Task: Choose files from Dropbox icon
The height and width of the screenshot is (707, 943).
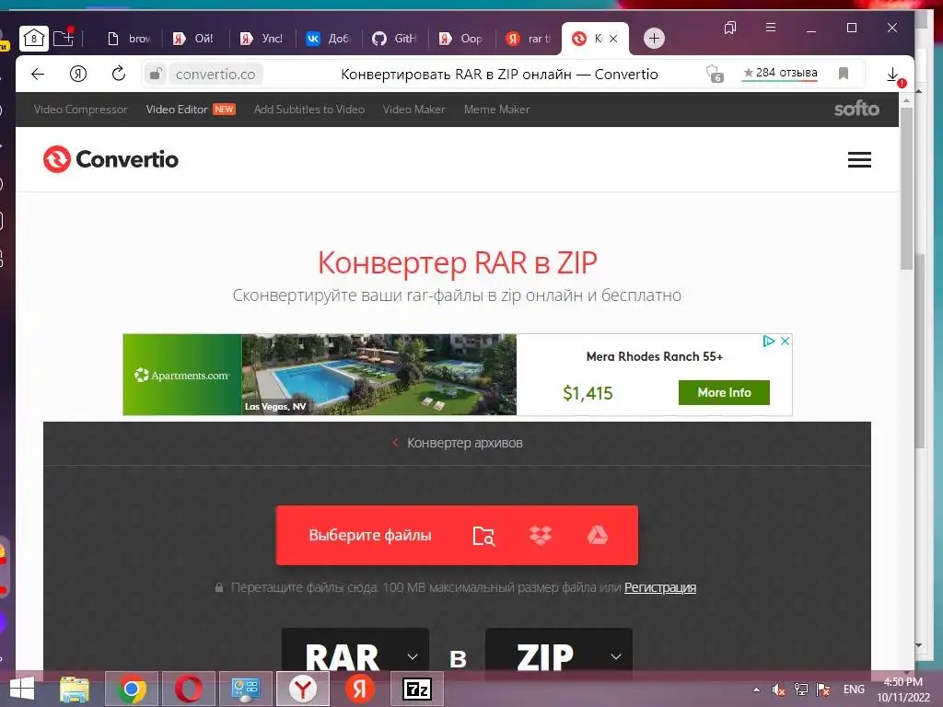Action: [x=541, y=535]
